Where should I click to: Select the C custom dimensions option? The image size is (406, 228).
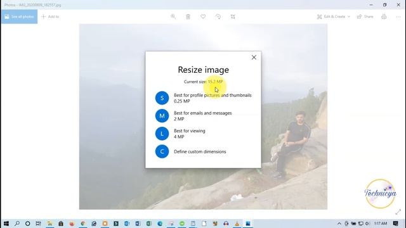[x=191, y=151]
